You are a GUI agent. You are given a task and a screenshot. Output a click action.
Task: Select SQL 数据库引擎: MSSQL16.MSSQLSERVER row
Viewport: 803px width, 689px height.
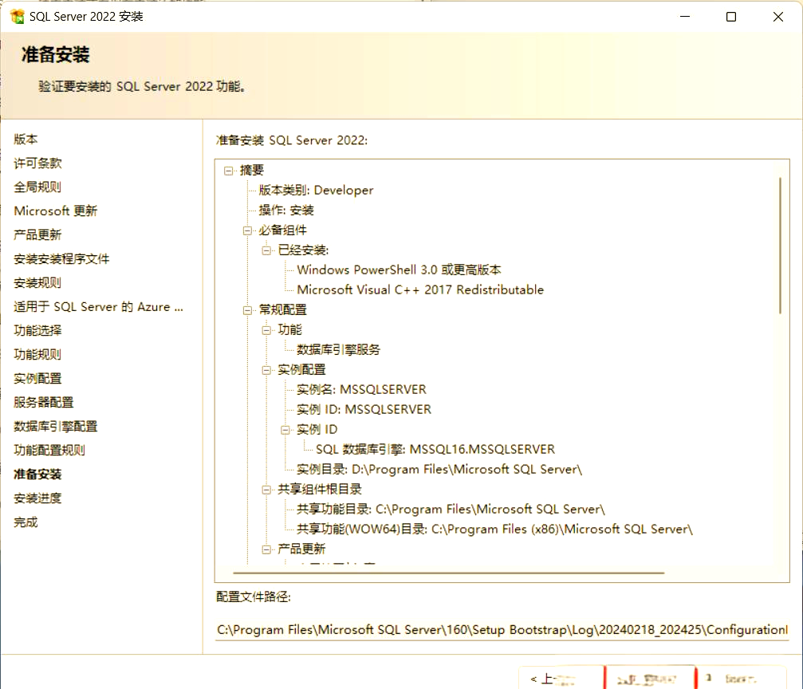coord(435,450)
